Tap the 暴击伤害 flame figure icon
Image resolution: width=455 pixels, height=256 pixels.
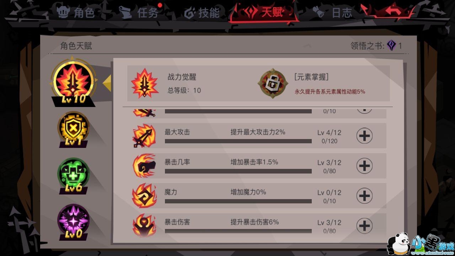pos(144,225)
